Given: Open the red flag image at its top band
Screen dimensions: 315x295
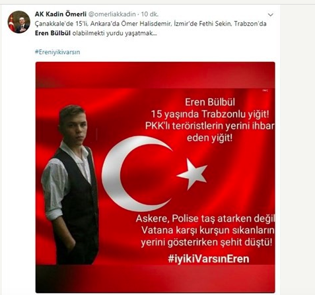Looking at the screenshot, I should [155, 75].
